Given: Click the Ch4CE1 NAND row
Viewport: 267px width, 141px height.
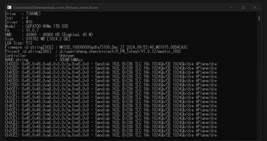Looking at the screenshot, I should point(111,106).
